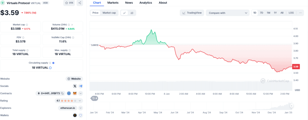
Task: Click the star watchlist button showing 91K
Action: coord(69,3)
